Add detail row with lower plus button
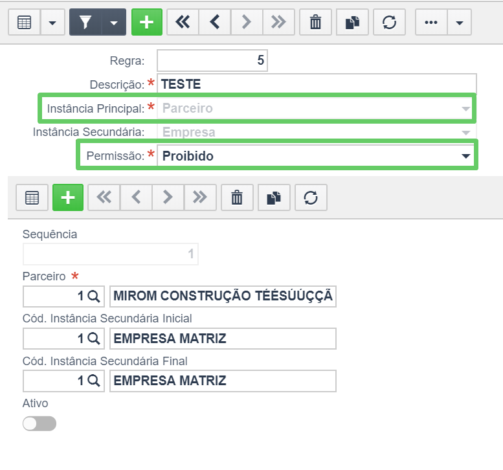 (x=68, y=197)
